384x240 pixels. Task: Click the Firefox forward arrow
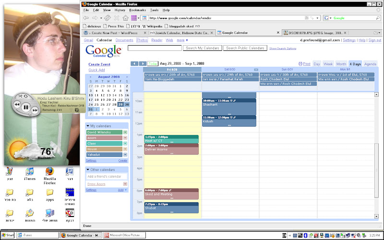(x=95, y=18)
